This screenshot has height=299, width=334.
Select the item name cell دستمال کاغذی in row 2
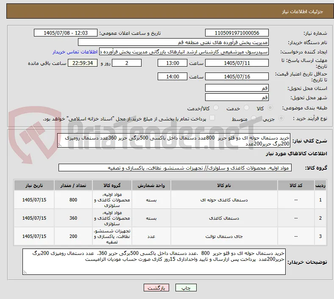coord(224,218)
